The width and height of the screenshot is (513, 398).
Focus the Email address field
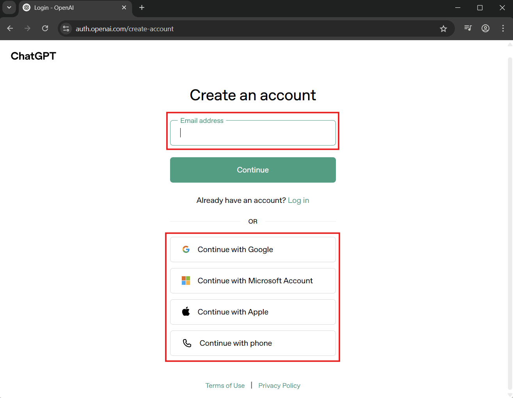click(253, 133)
